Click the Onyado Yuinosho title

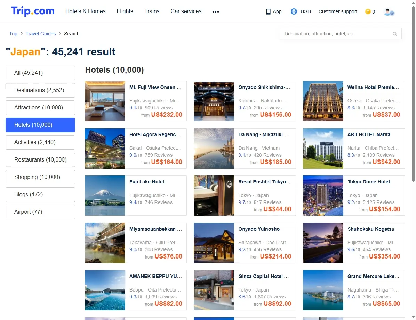[259, 229]
